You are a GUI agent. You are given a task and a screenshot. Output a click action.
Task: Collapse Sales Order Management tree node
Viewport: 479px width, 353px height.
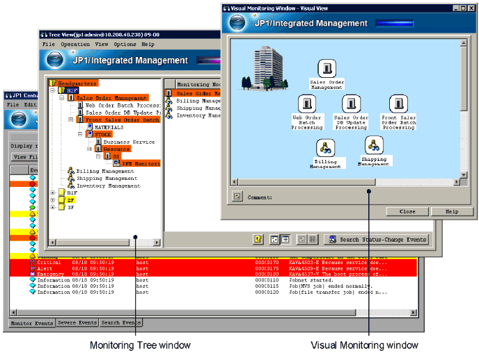[62, 98]
